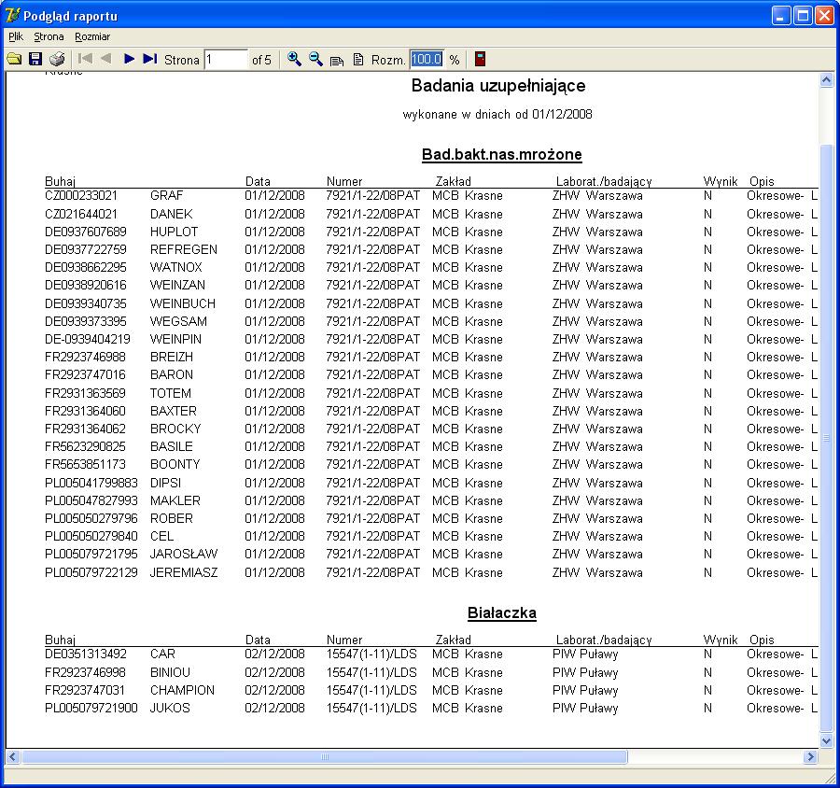This screenshot has width=840, height=788.
Task: Click the Białaczka section heading
Action: click(502, 612)
